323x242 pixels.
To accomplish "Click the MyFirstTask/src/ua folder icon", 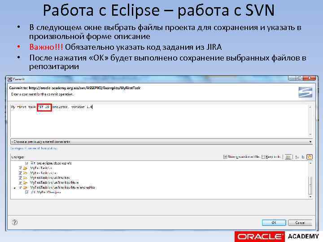I will (x=25, y=173).
